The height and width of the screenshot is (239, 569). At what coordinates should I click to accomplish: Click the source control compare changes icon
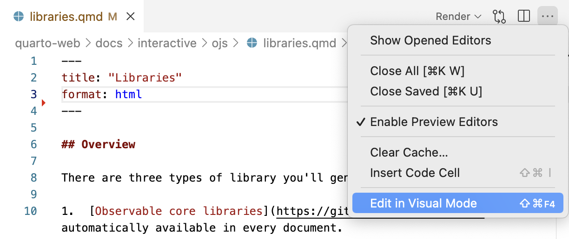pos(499,17)
